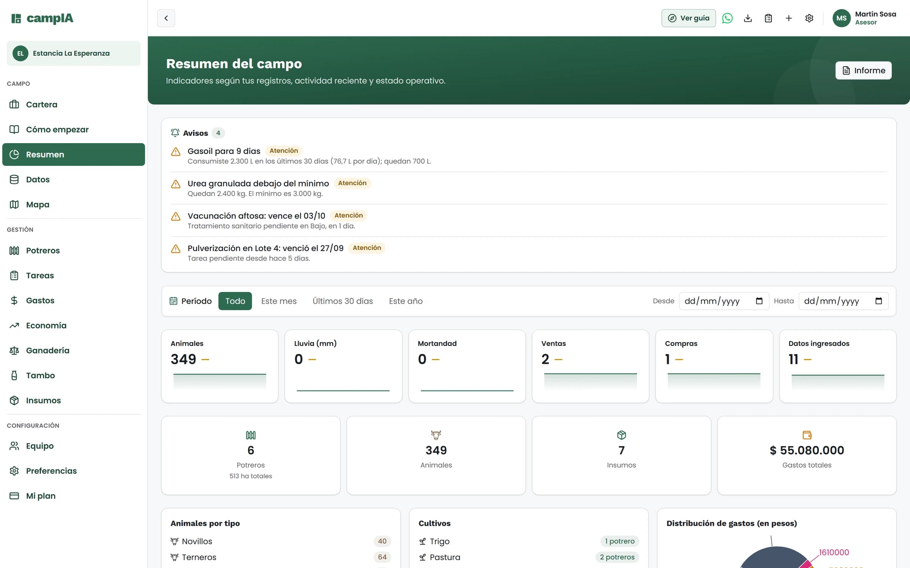
Task: Go to Gastos in the sidebar
Action: click(x=74, y=300)
